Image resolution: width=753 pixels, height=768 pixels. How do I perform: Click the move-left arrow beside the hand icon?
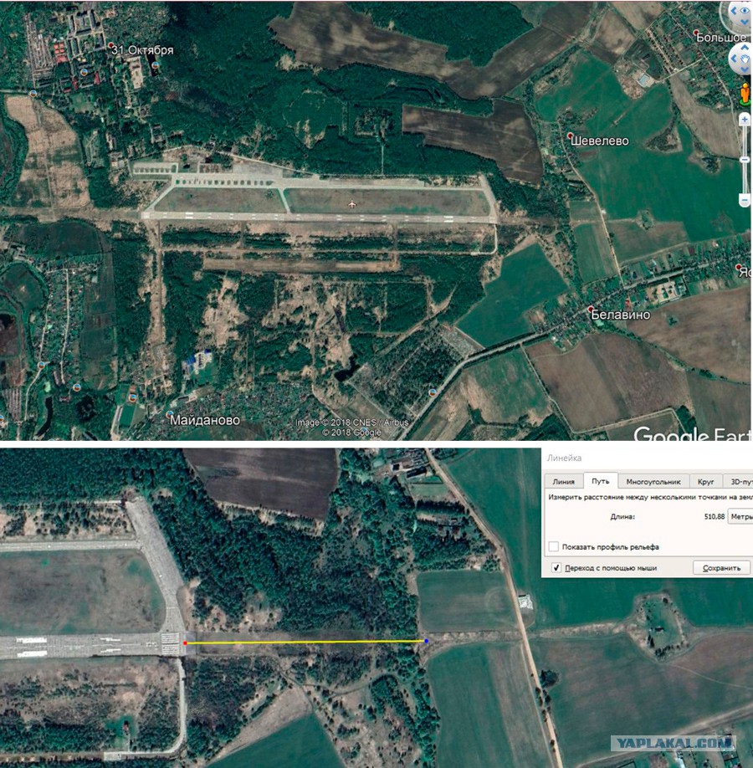coord(734,59)
